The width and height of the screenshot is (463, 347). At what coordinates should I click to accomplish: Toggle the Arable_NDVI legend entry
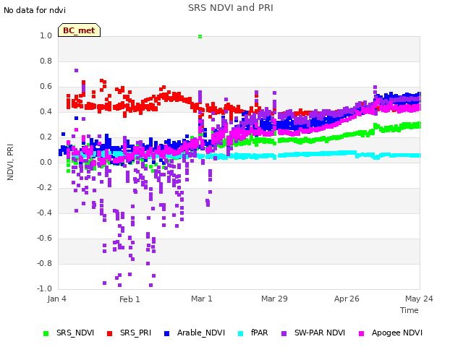click(195, 333)
